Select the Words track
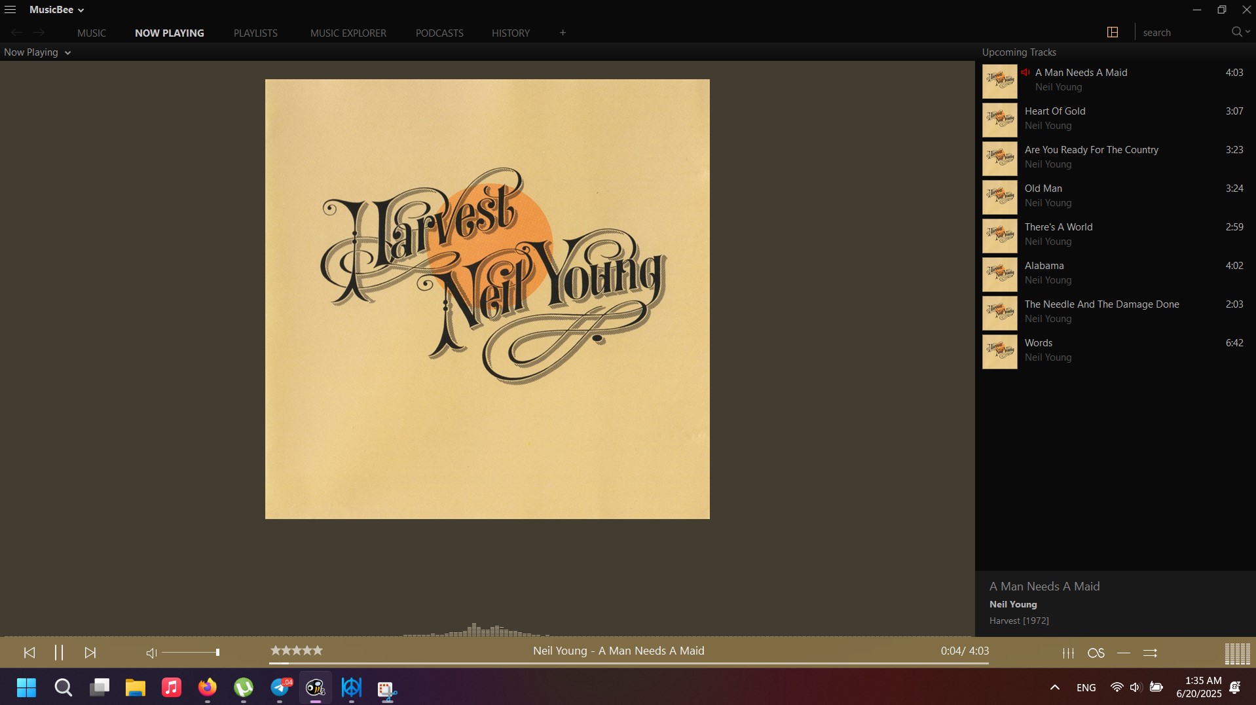Image resolution: width=1256 pixels, height=705 pixels. click(x=1116, y=350)
